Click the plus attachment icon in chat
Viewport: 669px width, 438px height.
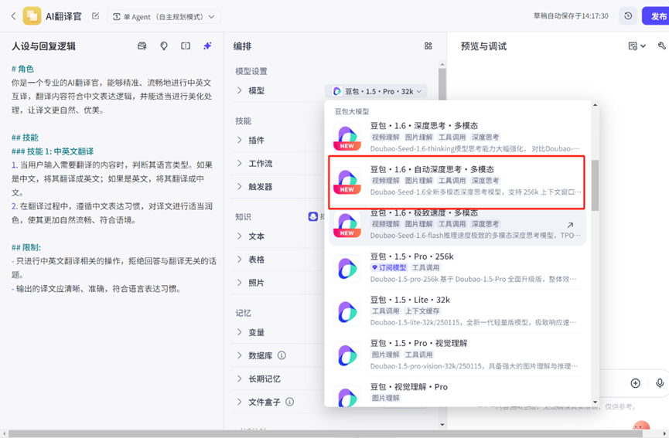[635, 383]
